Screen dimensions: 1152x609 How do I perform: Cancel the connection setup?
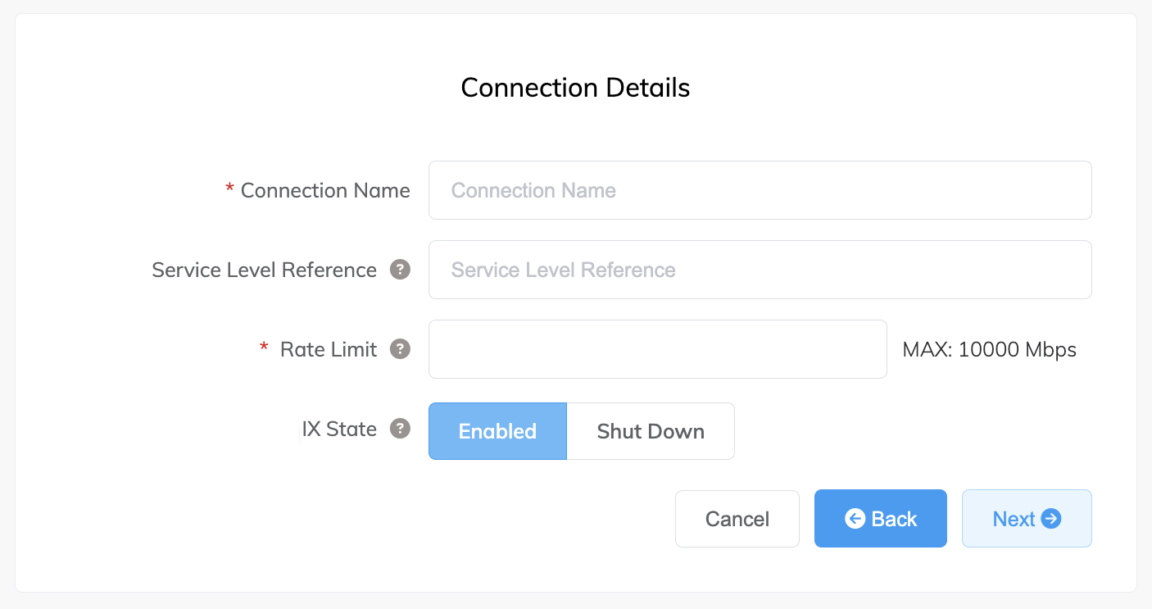(737, 519)
